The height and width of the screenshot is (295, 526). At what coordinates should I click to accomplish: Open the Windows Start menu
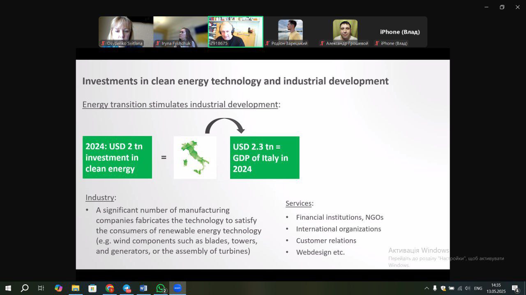click(x=8, y=288)
